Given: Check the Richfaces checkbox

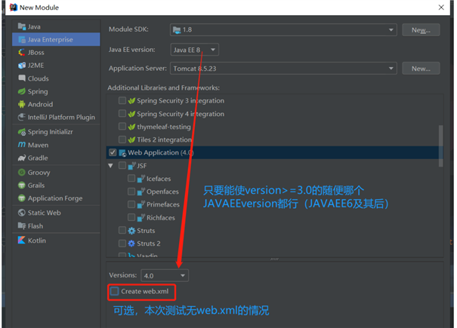Looking at the screenshot, I should 131,217.
